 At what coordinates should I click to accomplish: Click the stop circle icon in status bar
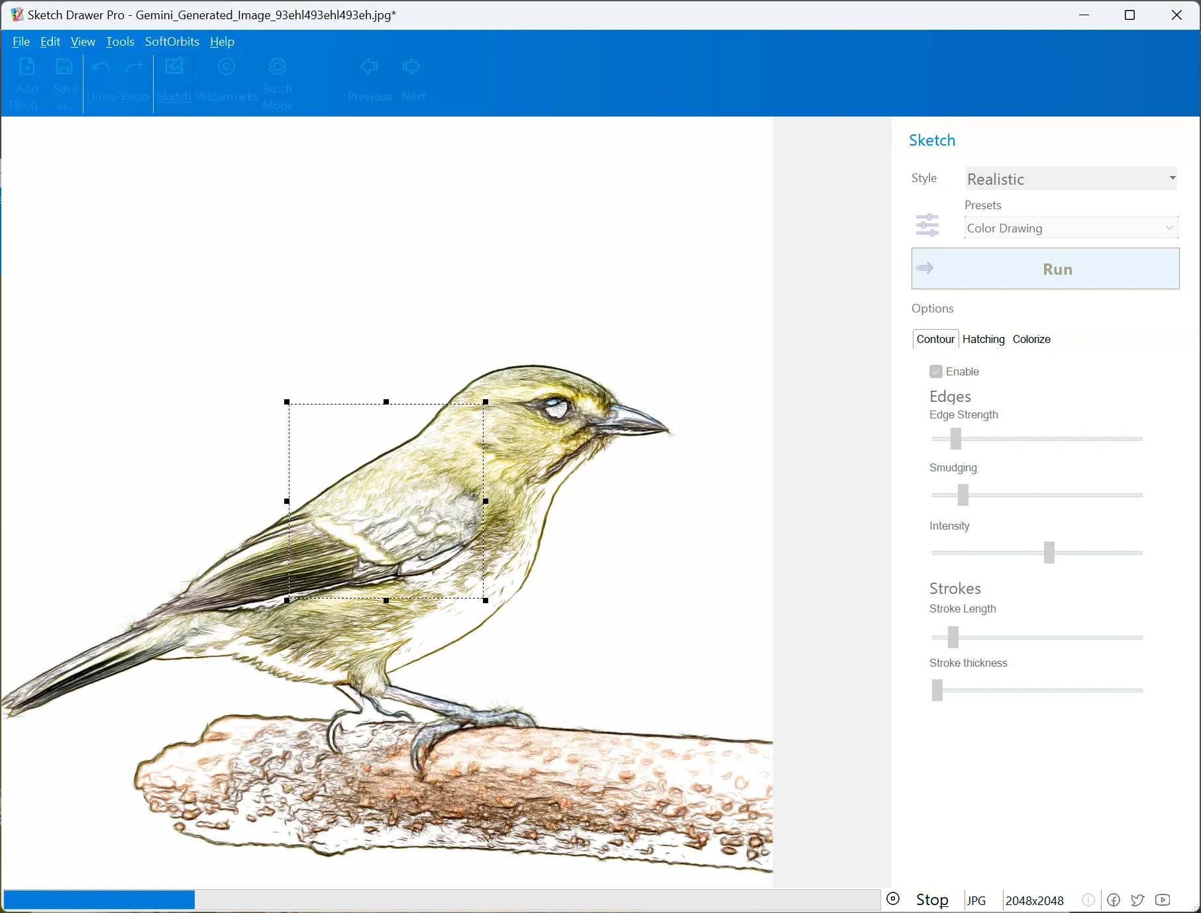[893, 898]
